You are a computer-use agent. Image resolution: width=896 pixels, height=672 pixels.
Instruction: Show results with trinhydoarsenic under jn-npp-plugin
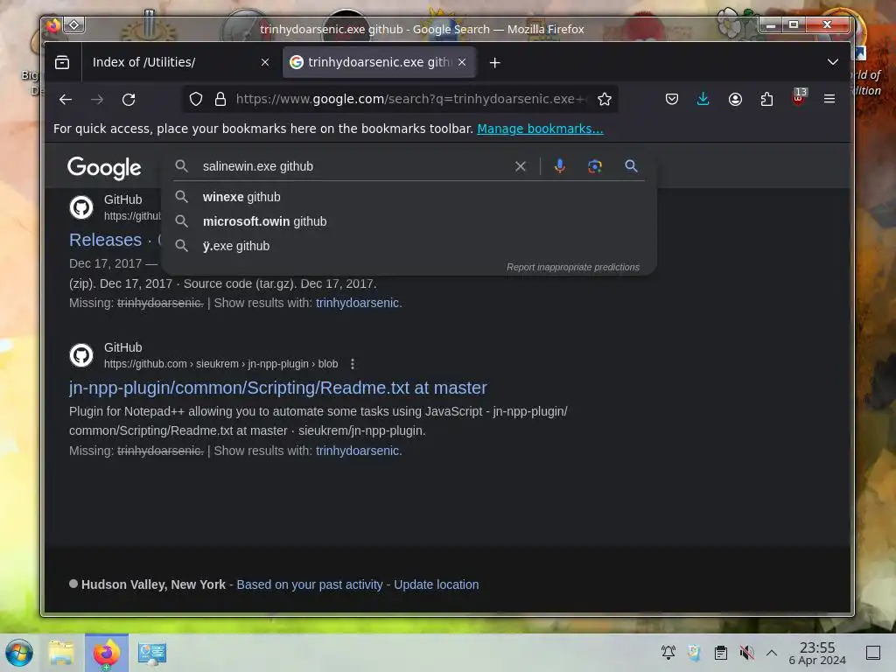tap(358, 451)
